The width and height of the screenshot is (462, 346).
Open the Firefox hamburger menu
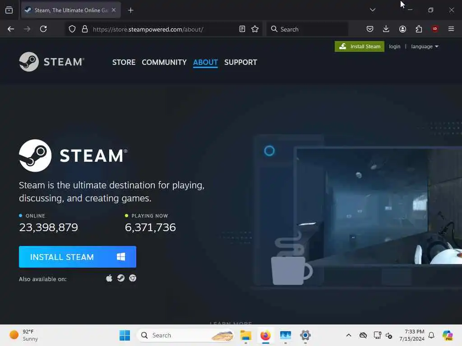[x=451, y=29]
